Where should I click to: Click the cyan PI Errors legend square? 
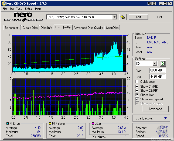pos(7,123)
